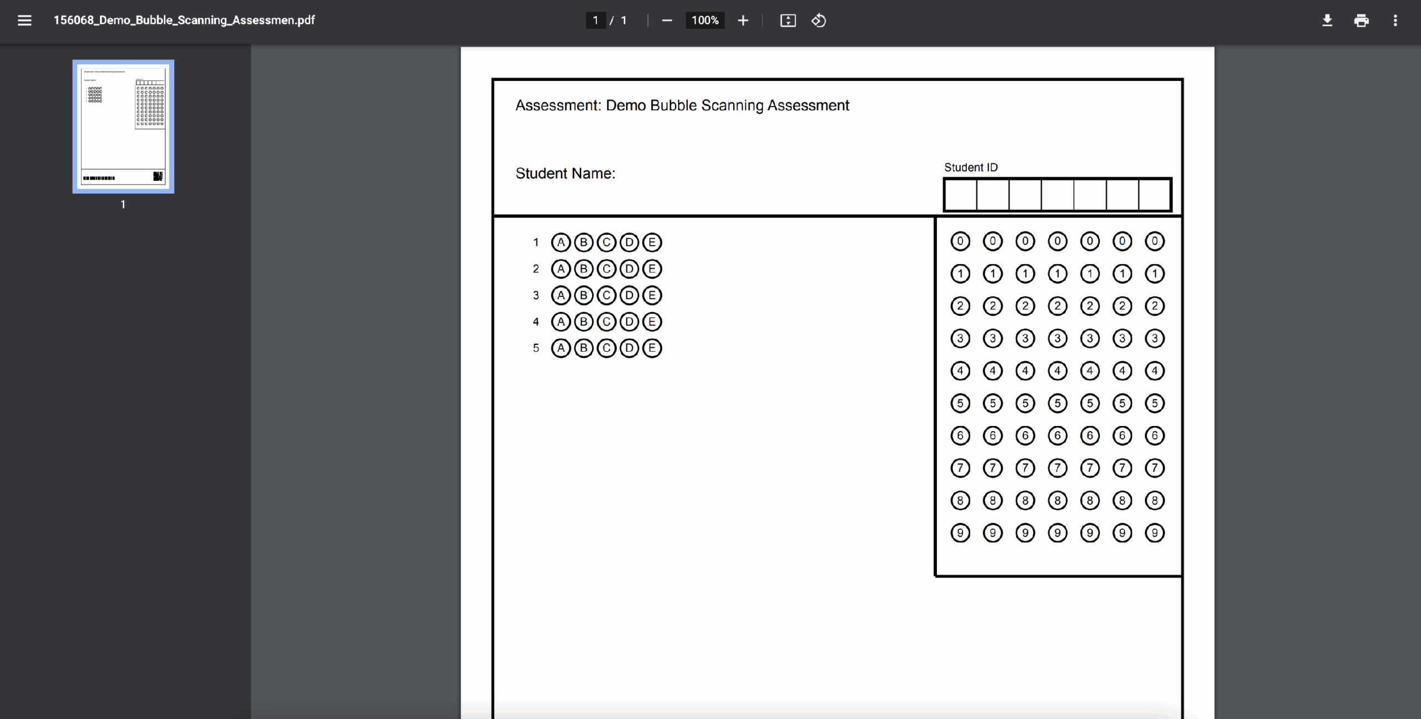
Task: Select bubble A for question 1
Action: click(561, 242)
